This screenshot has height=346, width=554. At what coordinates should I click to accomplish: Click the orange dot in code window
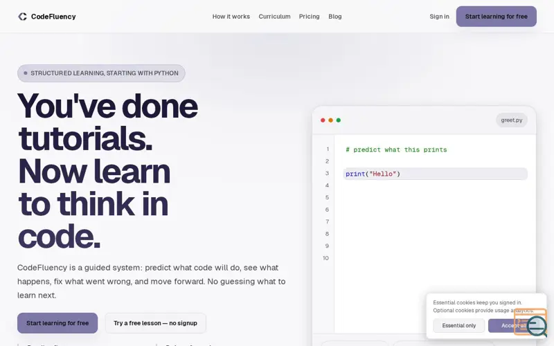point(331,120)
